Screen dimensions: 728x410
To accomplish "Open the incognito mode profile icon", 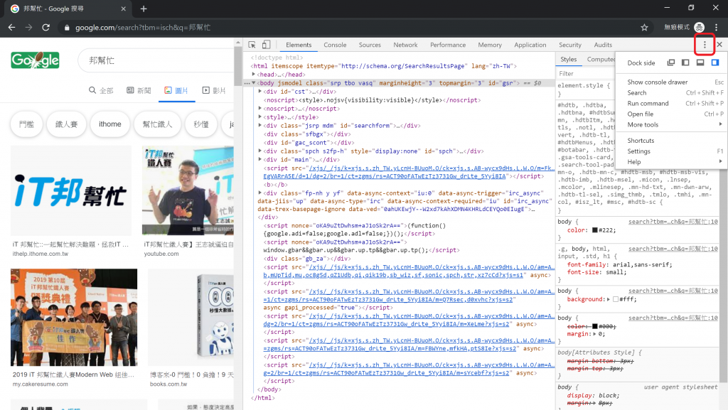I will (699, 28).
